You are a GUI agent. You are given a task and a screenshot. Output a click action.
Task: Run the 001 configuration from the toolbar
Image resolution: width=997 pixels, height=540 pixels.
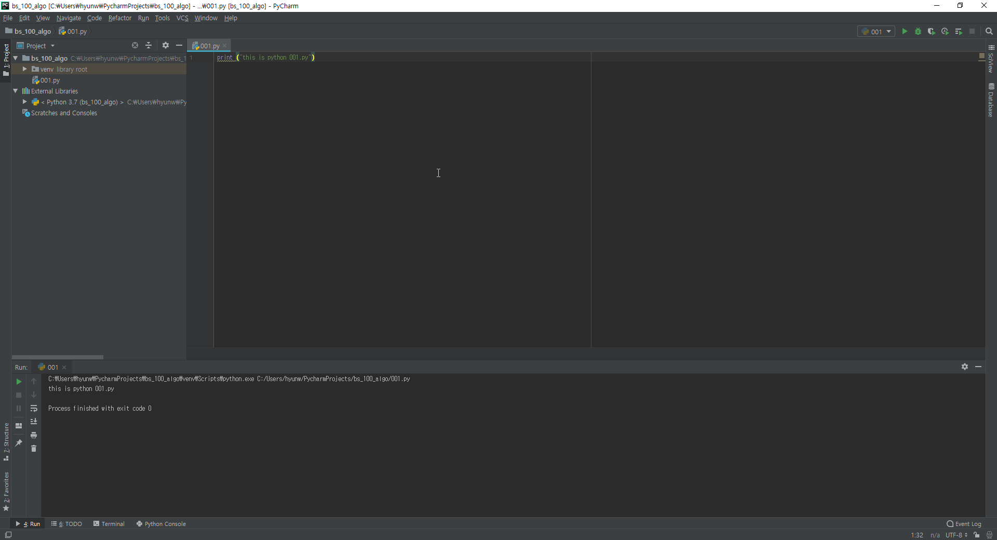coord(905,32)
